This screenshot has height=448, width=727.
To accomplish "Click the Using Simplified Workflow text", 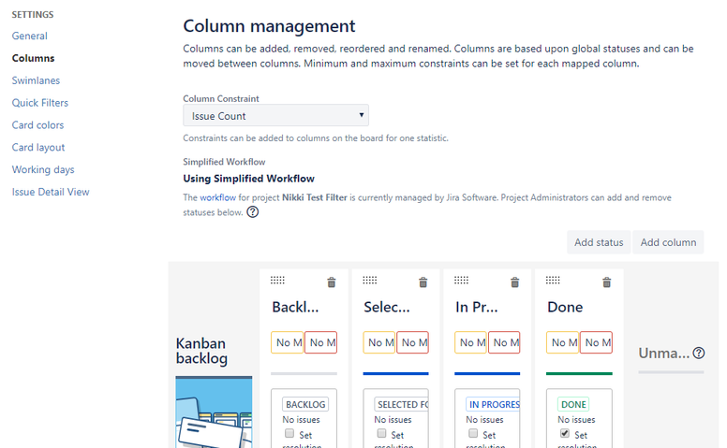I will (248, 179).
